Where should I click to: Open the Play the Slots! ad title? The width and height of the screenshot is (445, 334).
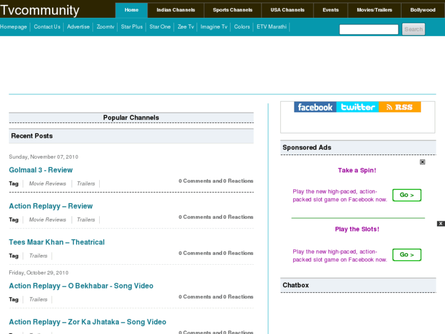357,229
